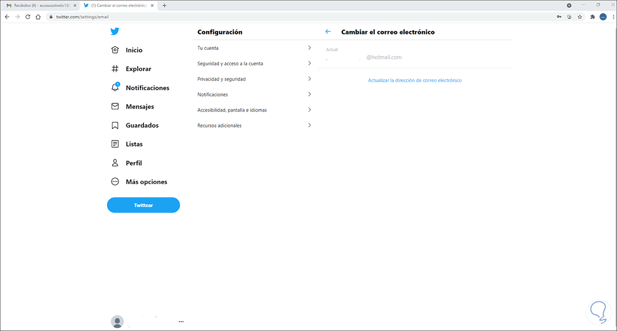
Task: Go to Guardados label
Action: click(x=142, y=125)
